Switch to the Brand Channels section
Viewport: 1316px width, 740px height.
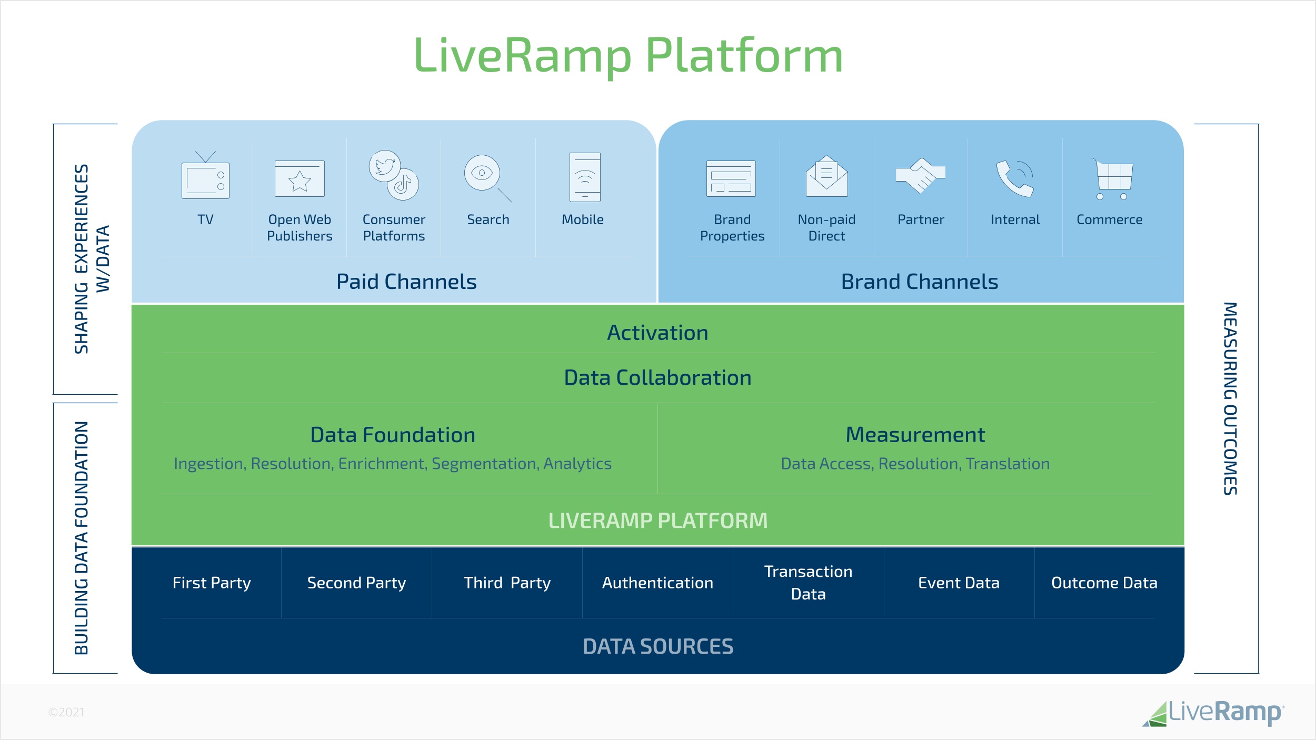tap(919, 281)
